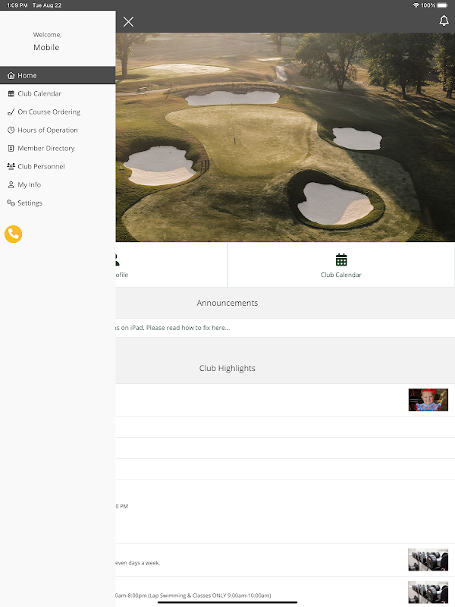Click the Club Personnel people icon
The height and width of the screenshot is (607, 455).
[x=11, y=166]
